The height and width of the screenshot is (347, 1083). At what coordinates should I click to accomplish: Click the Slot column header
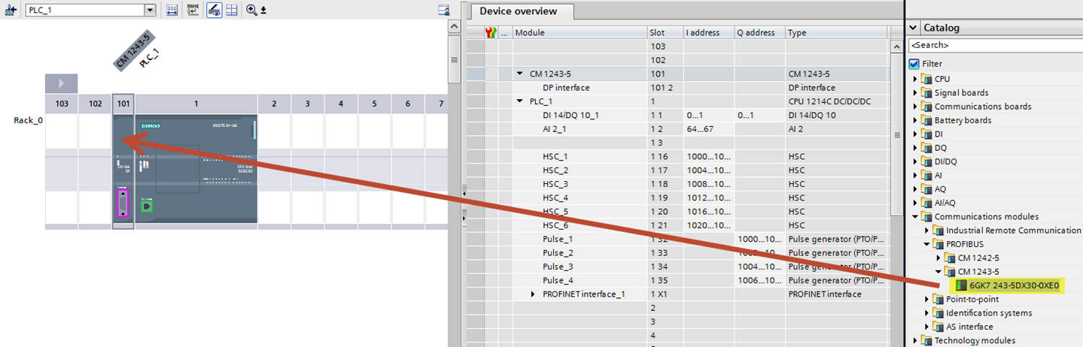pos(665,32)
